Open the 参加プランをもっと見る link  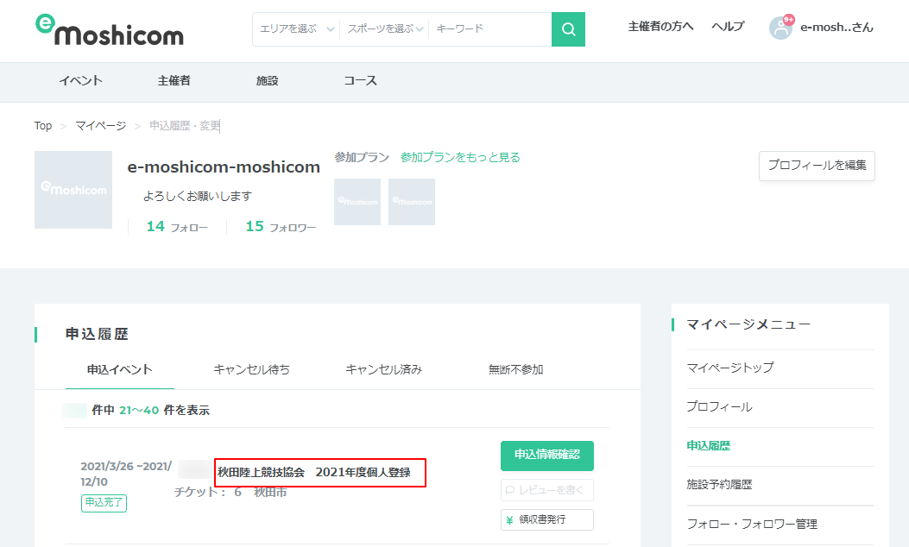460,158
